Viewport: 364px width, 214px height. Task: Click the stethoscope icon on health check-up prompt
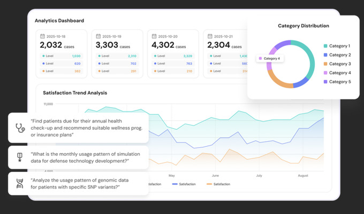tap(20, 128)
